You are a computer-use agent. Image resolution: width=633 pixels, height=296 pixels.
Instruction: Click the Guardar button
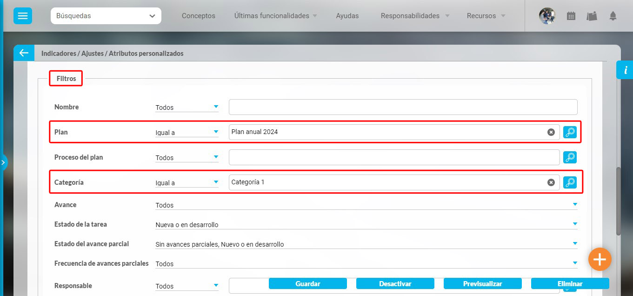click(308, 283)
